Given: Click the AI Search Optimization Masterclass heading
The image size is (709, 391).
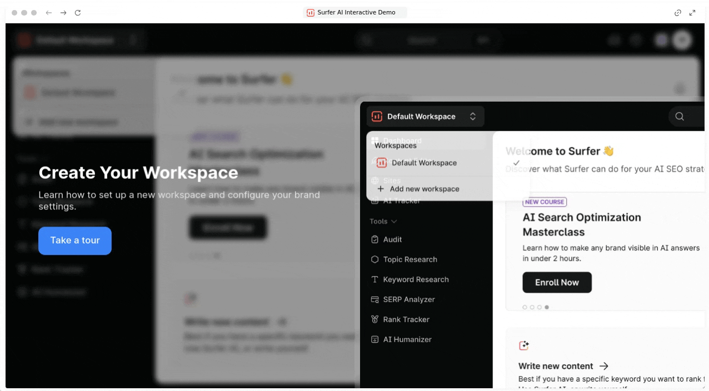Looking at the screenshot, I should (x=582, y=224).
